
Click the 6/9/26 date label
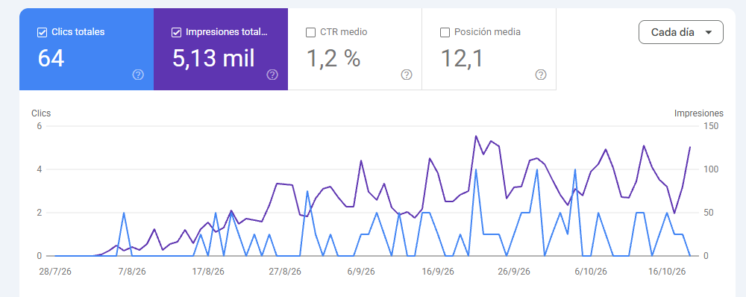coord(361,272)
